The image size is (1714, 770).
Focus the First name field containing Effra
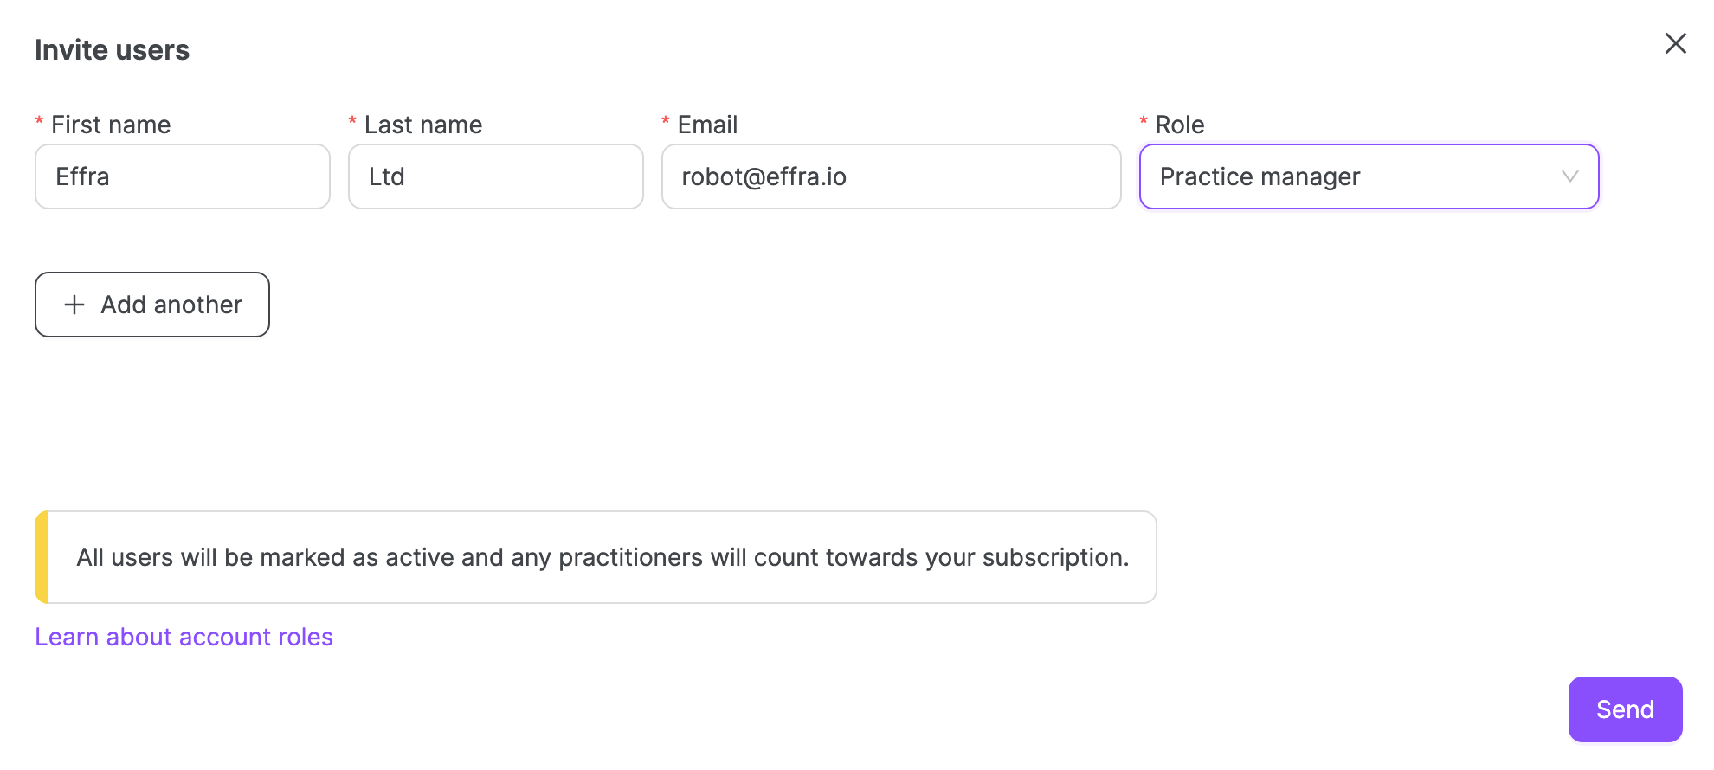pos(183,176)
